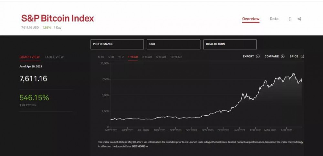Switch to Table View
This screenshot has height=156, width=323.
(x=54, y=57)
